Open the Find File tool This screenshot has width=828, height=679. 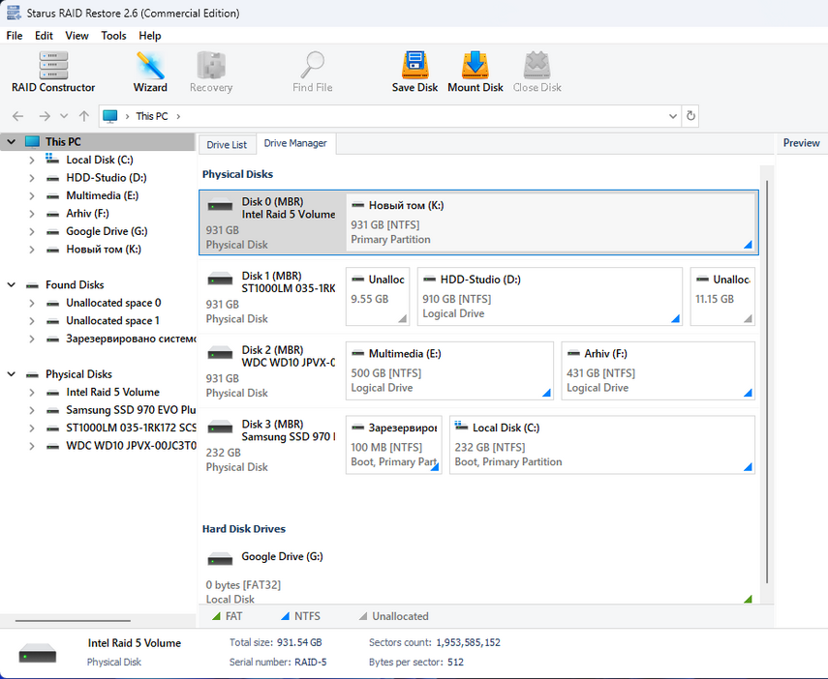[312, 73]
